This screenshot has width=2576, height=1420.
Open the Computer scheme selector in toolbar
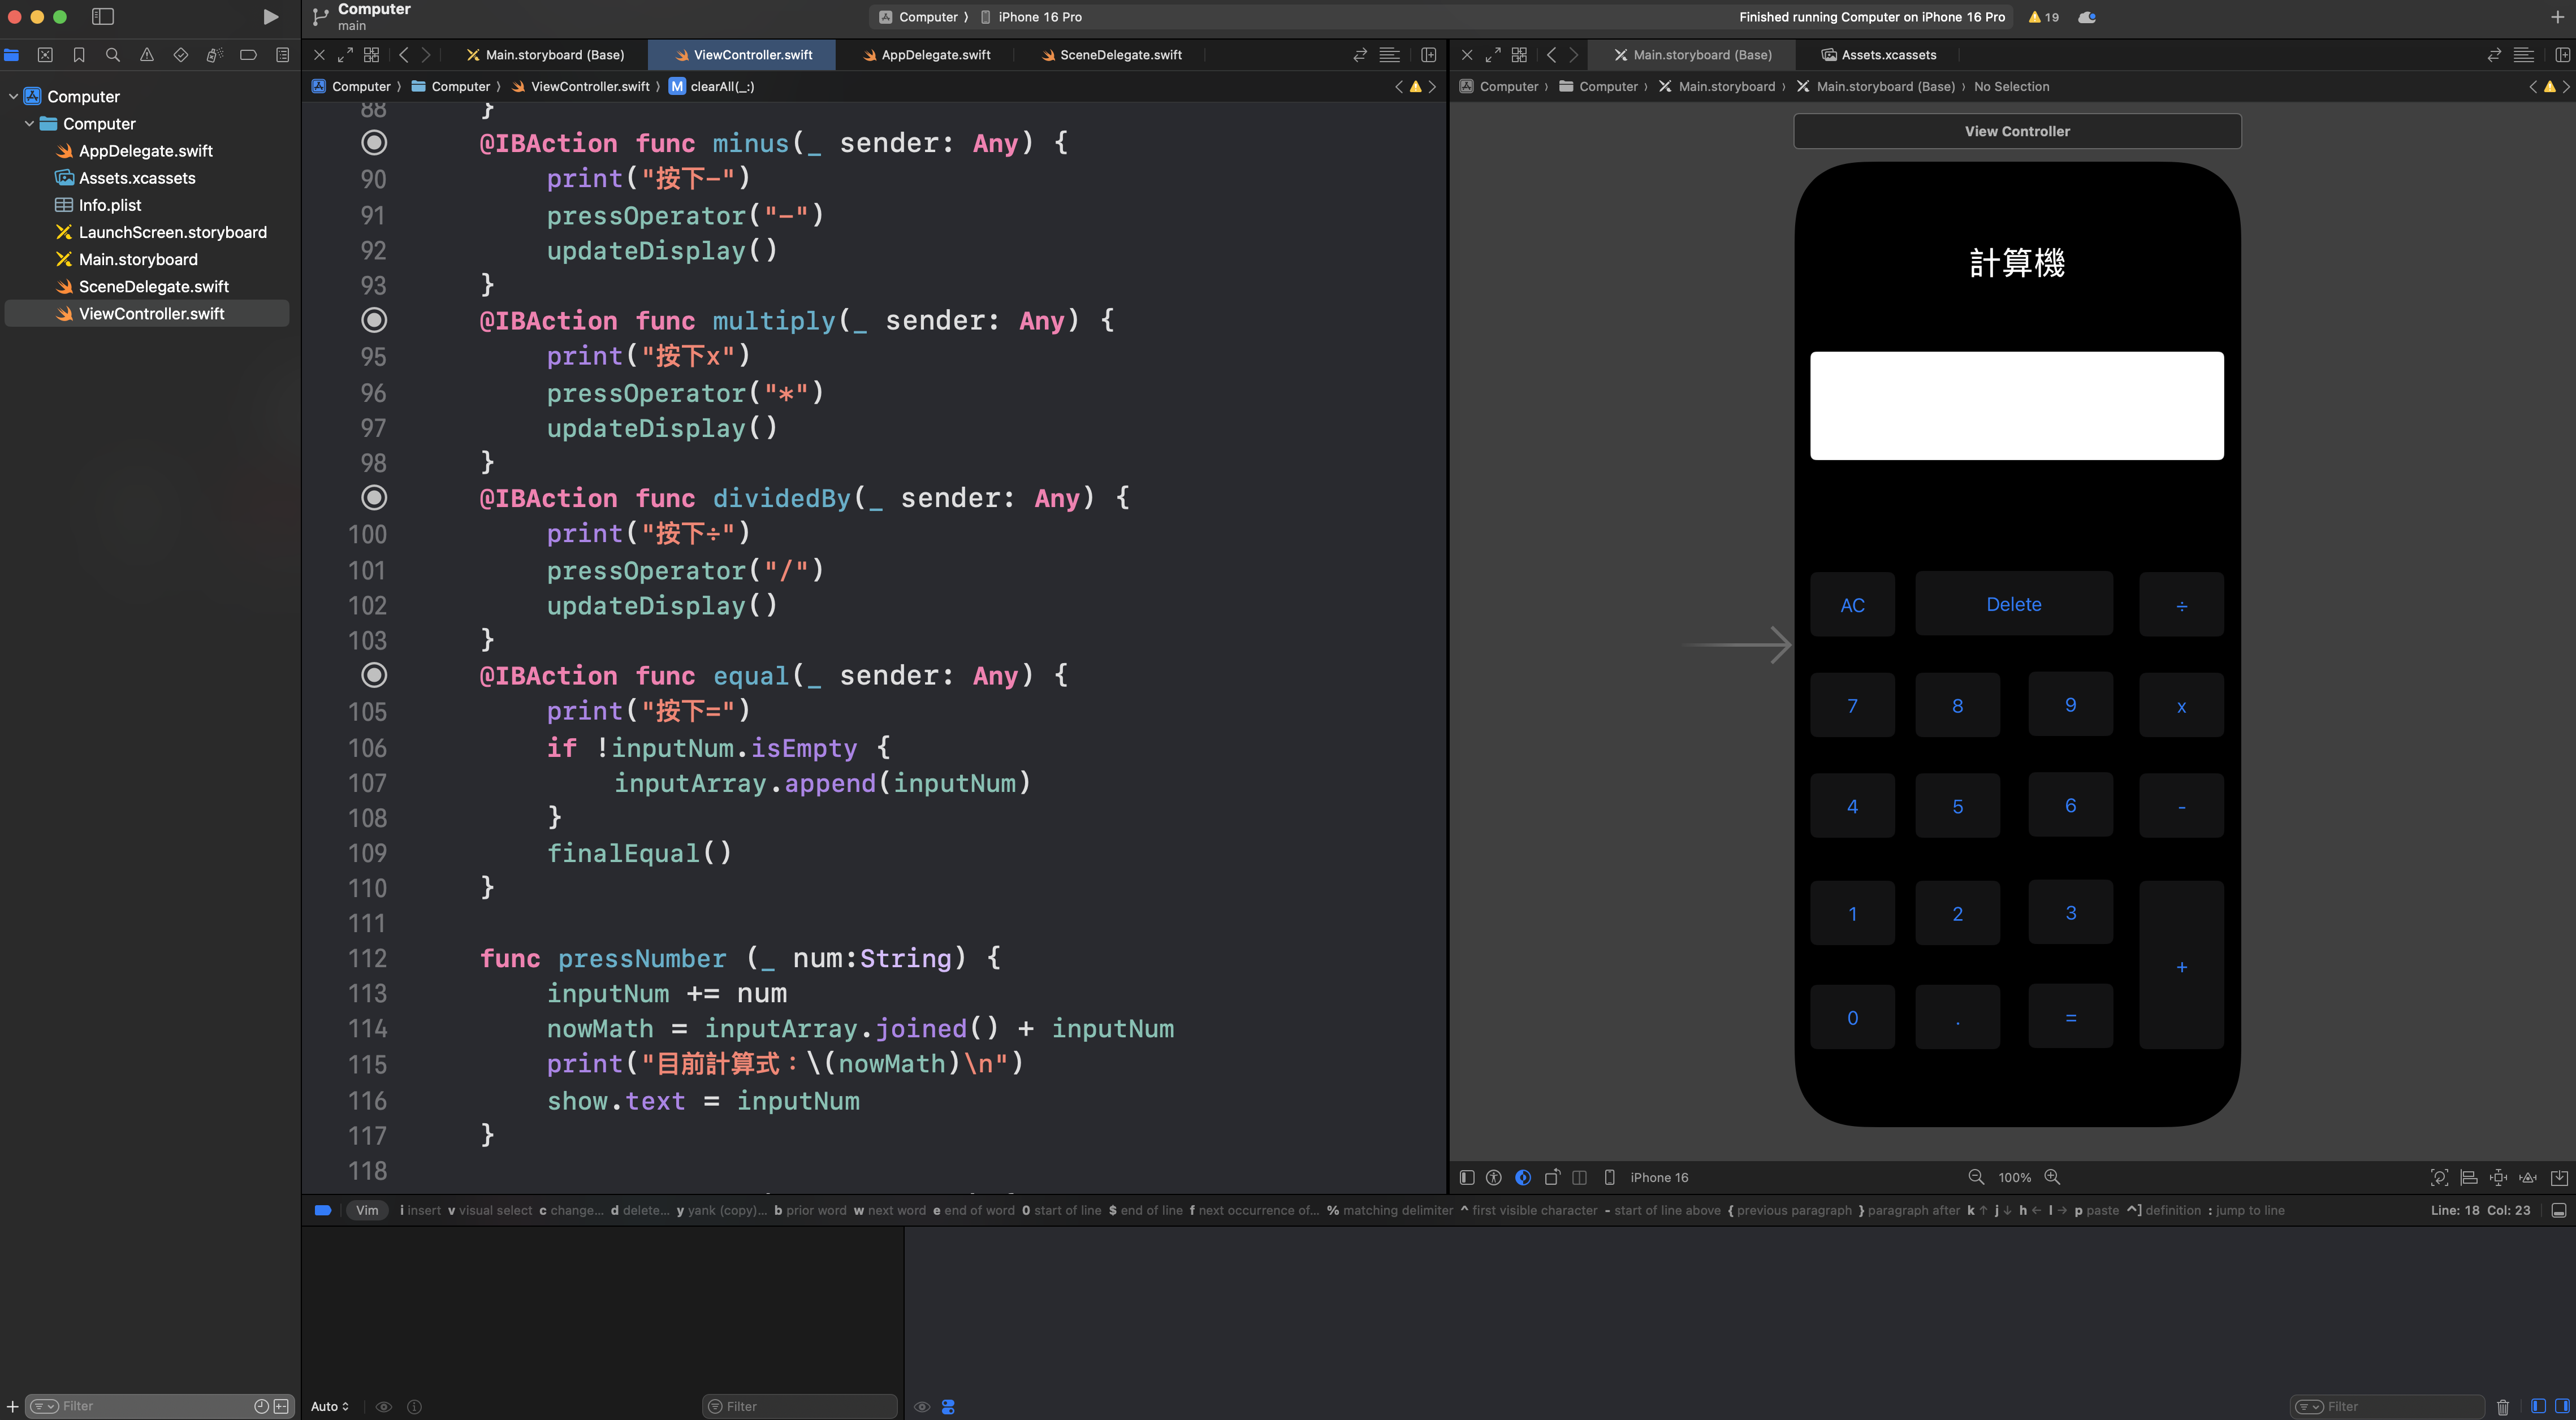[x=919, y=17]
